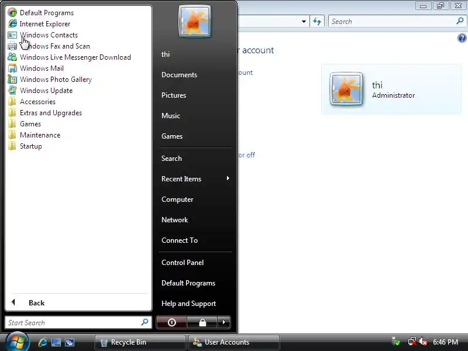Open Music from the Start menu

click(171, 116)
